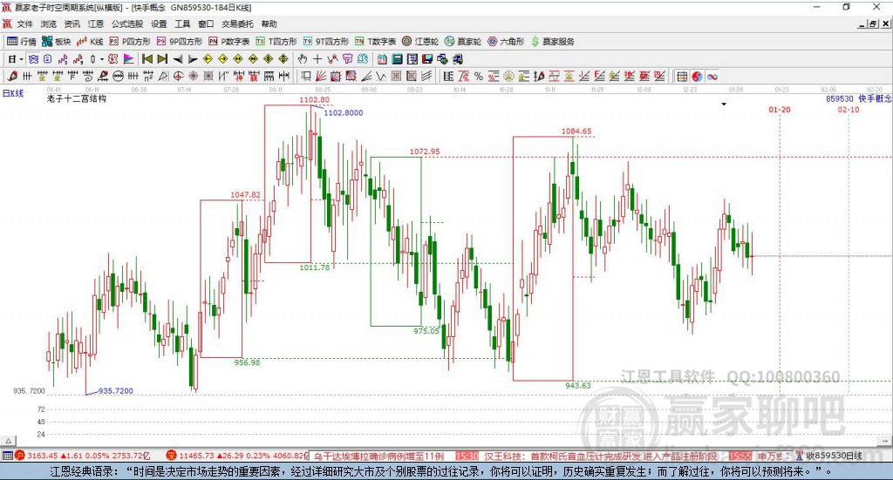This screenshot has width=893, height=480.
Task: Launch the 赢家轮 tool
Action: 463,42
